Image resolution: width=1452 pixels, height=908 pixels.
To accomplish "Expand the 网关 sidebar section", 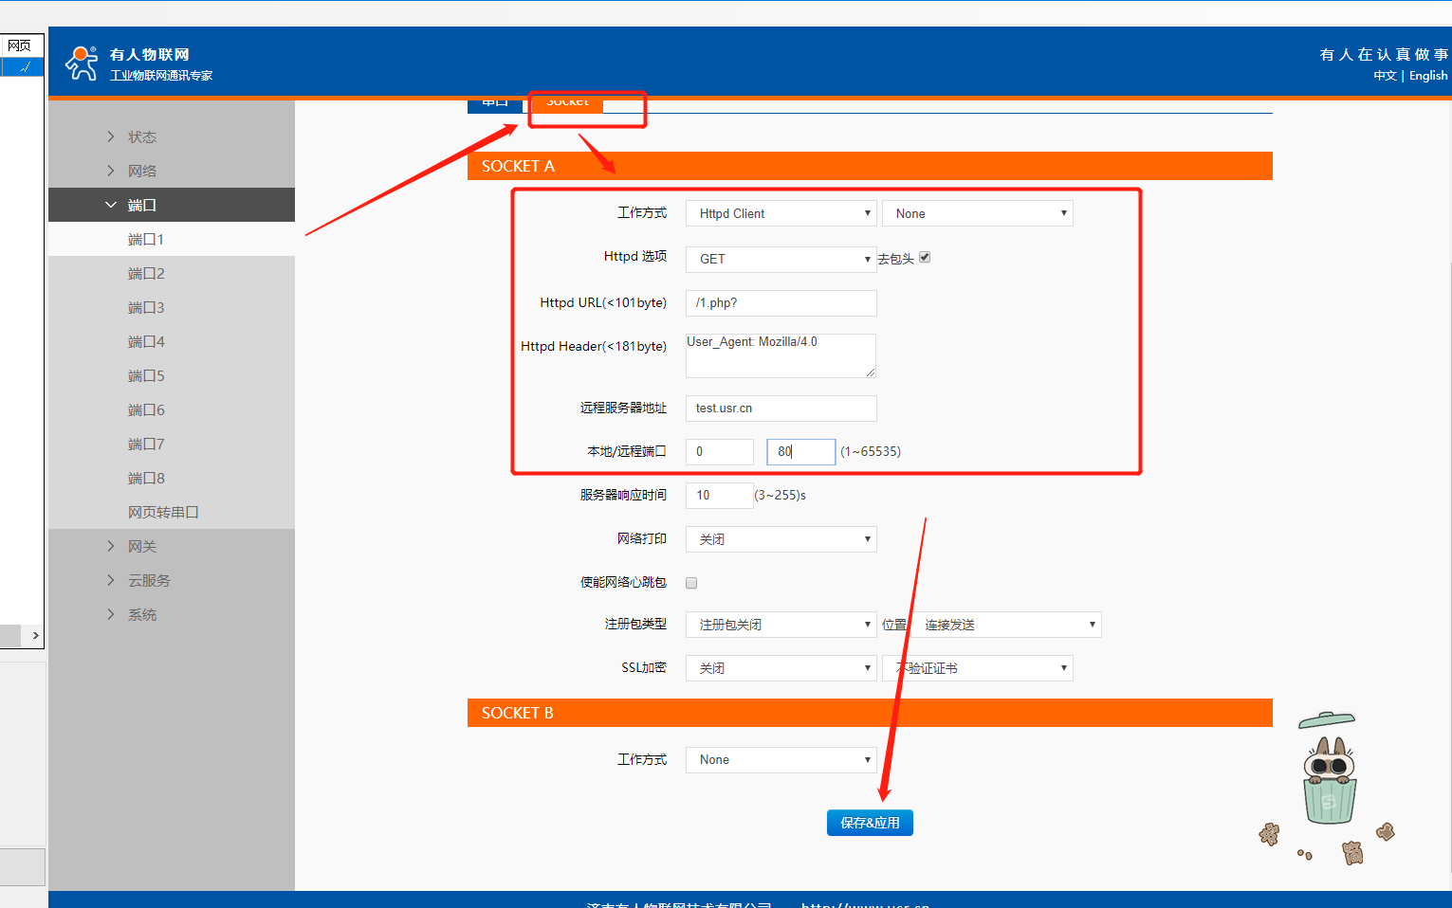I will [172, 546].
